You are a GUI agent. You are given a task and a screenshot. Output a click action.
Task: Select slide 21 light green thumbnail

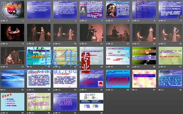[171, 56]
